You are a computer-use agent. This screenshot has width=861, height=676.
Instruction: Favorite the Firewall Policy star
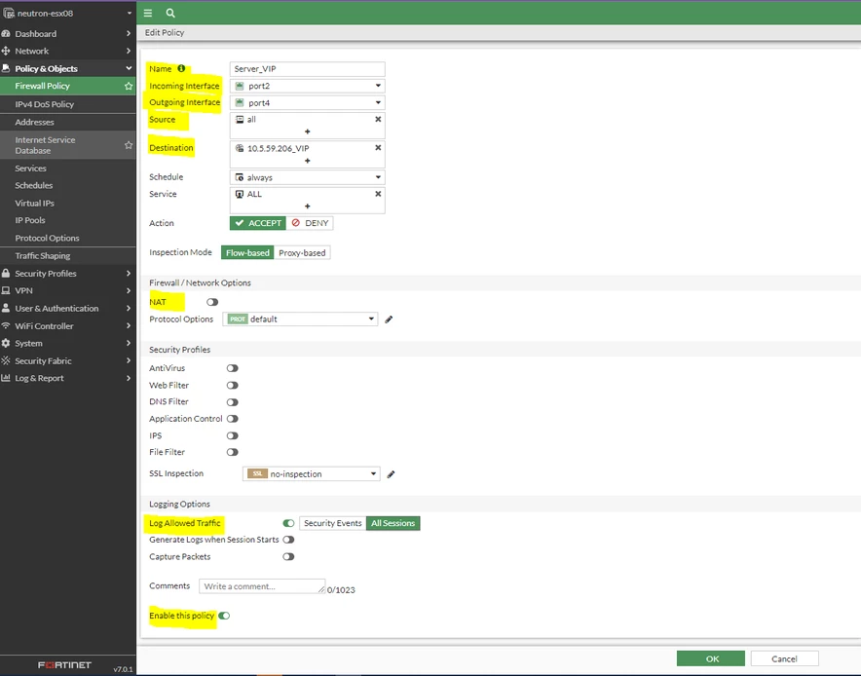(x=129, y=86)
